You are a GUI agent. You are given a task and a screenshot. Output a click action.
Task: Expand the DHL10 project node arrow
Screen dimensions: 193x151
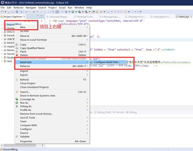2,32
